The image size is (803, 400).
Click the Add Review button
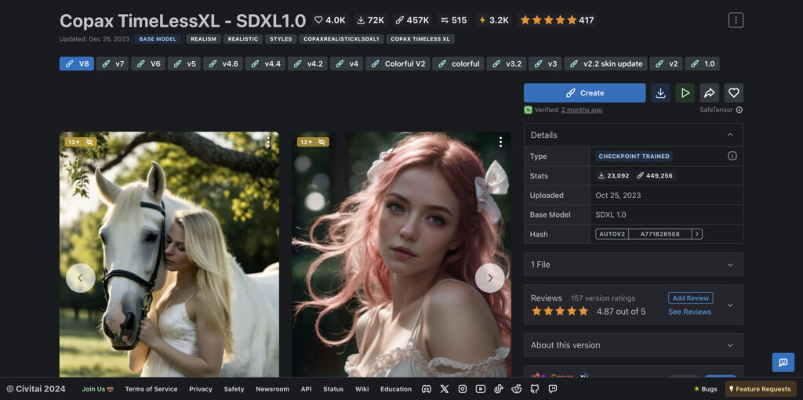click(690, 298)
